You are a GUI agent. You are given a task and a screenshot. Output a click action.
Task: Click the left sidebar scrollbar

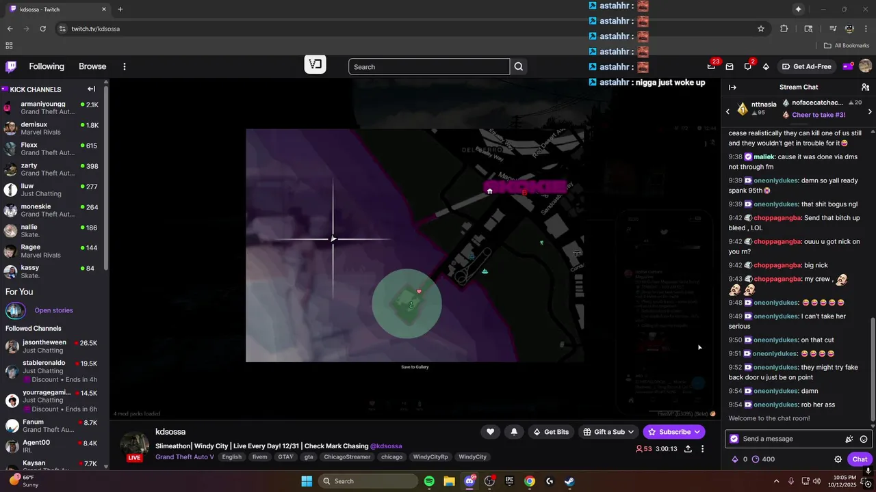[106, 178]
